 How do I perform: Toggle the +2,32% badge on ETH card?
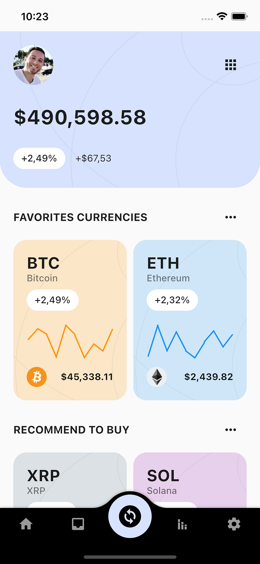pyautogui.click(x=172, y=300)
